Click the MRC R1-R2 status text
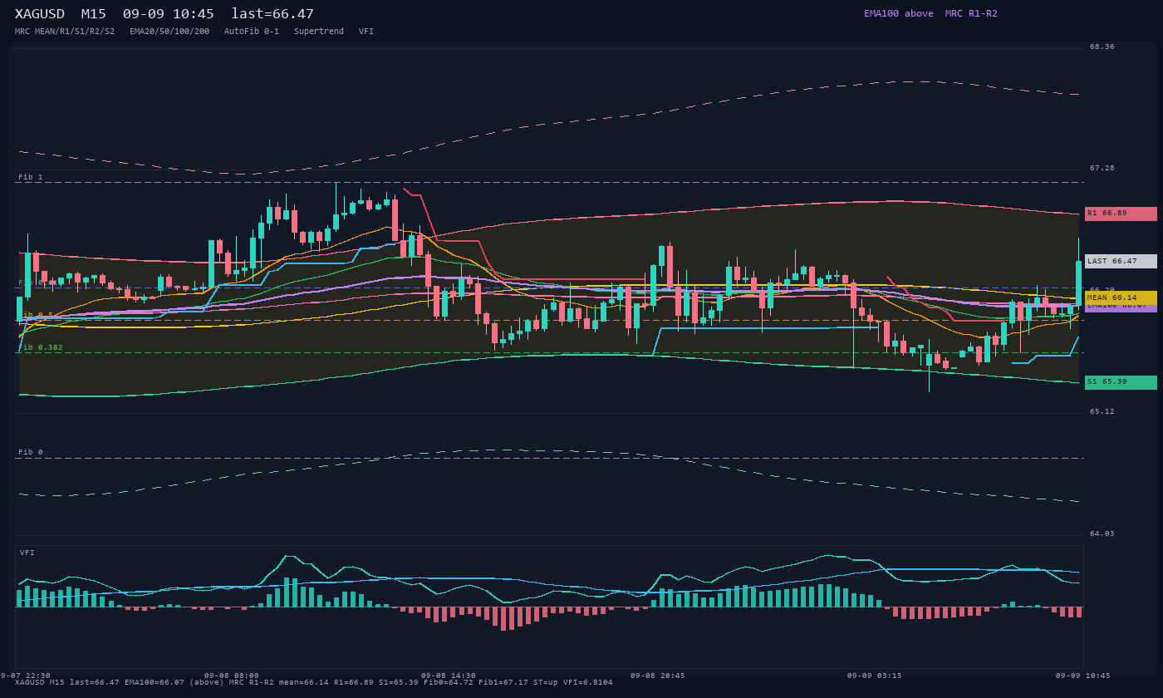 pyautogui.click(x=971, y=14)
